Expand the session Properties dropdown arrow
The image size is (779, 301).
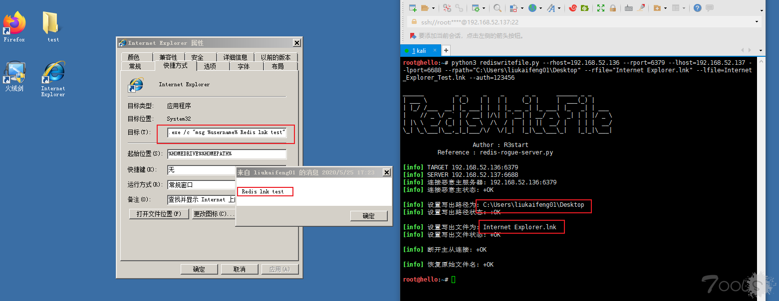[x=483, y=8]
